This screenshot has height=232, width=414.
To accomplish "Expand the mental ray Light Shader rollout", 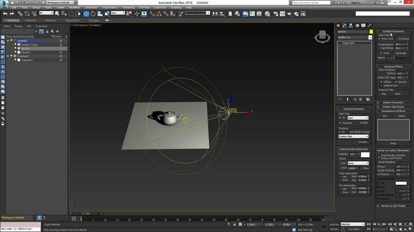I will pyautogui.click(x=393, y=206).
